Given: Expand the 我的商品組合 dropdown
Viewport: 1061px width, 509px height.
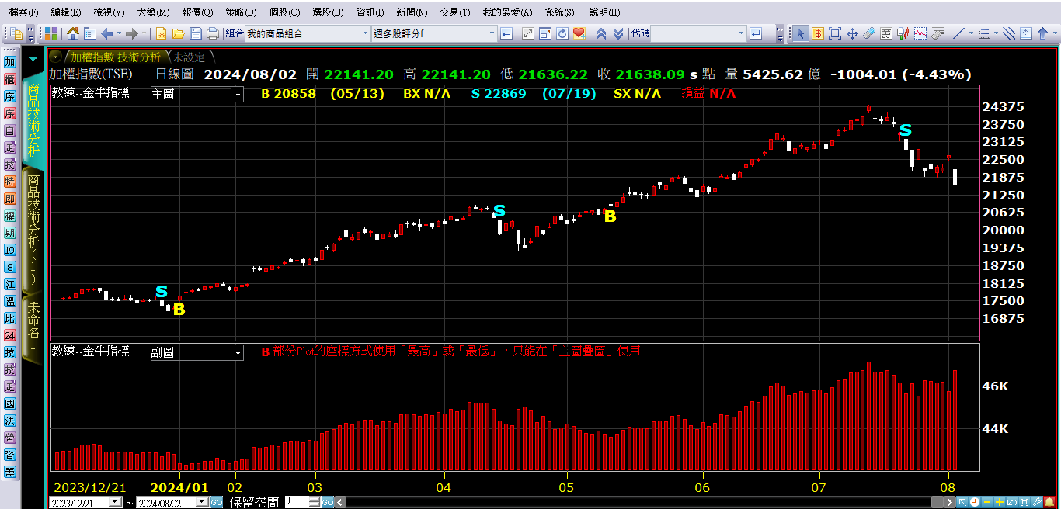Looking at the screenshot, I should (365, 33).
